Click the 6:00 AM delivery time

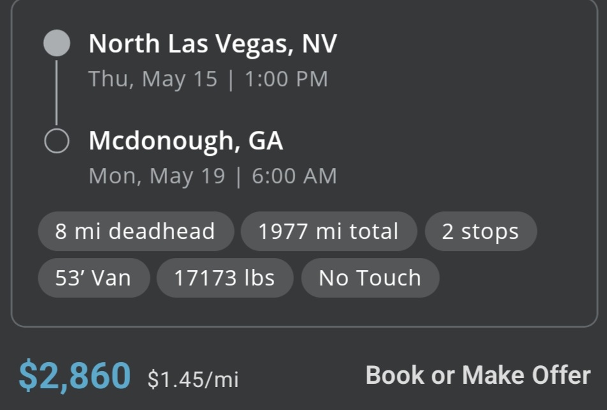pyautogui.click(x=294, y=176)
